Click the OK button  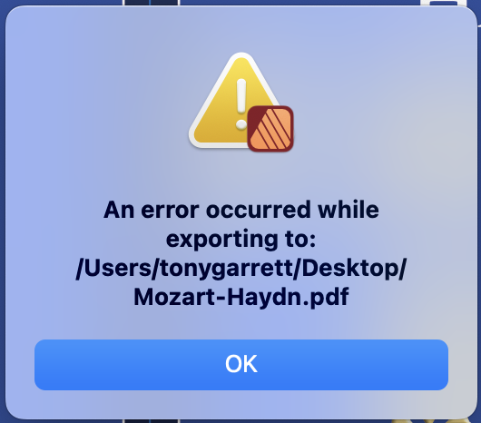[x=241, y=365]
